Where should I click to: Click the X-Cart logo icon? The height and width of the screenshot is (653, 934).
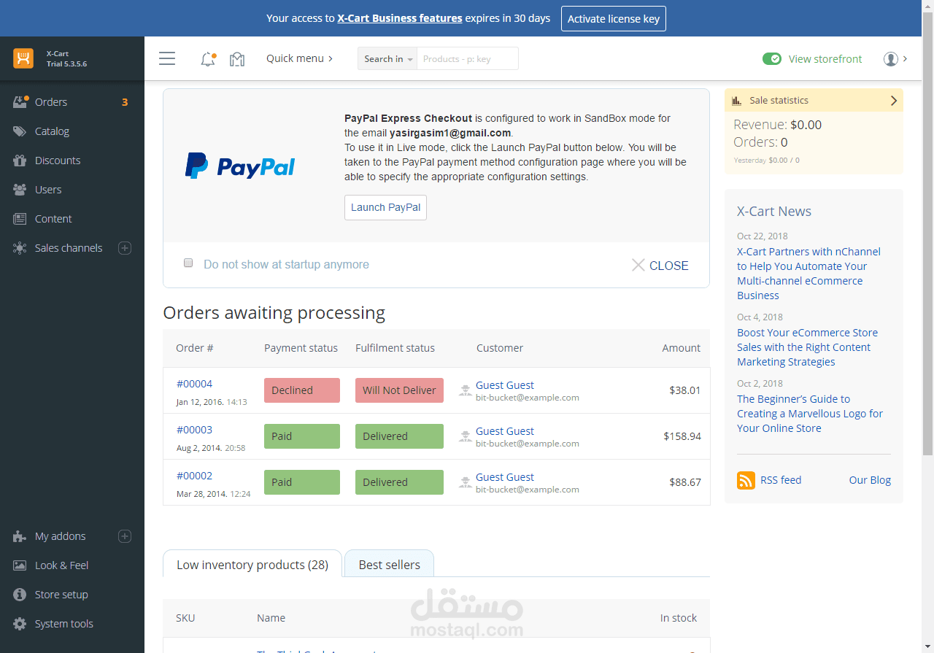[x=23, y=58]
